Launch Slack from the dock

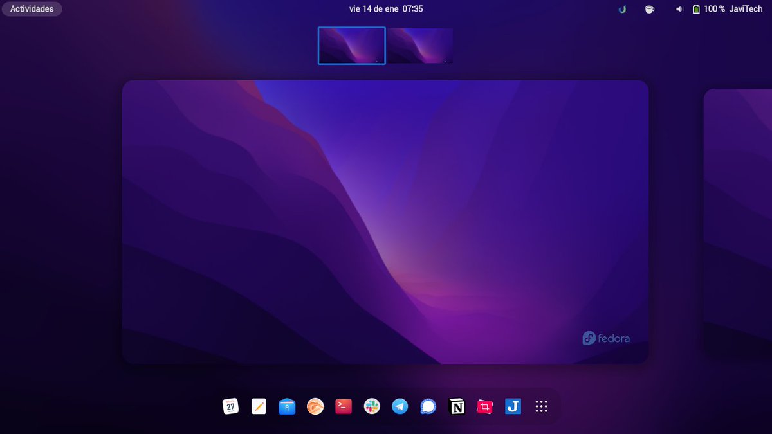[372, 406]
